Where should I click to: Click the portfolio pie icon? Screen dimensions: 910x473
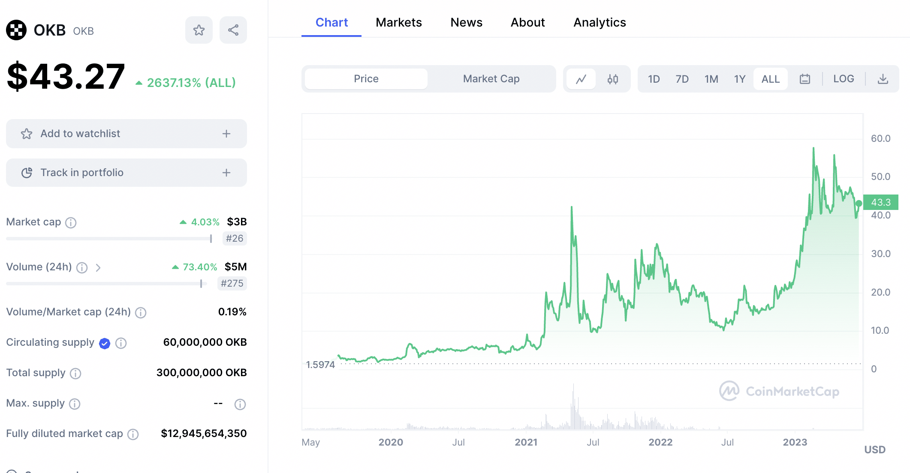(27, 173)
